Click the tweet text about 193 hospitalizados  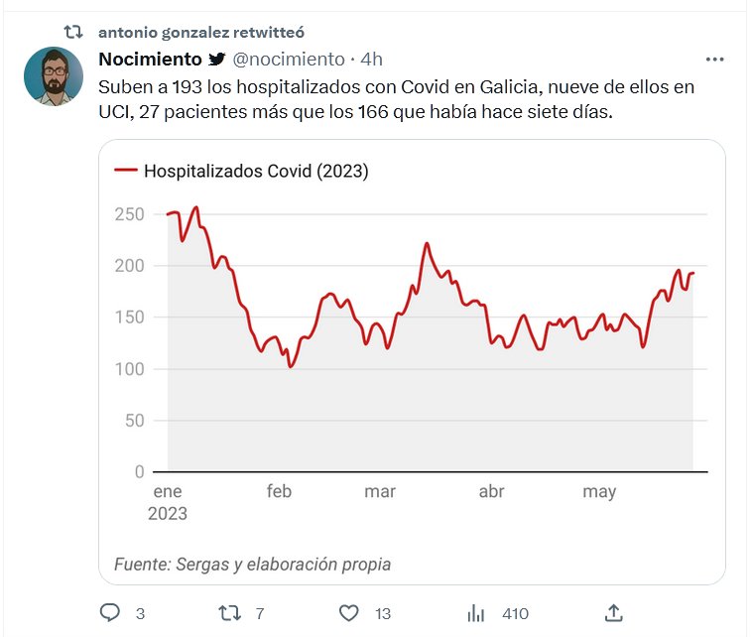tap(397, 99)
